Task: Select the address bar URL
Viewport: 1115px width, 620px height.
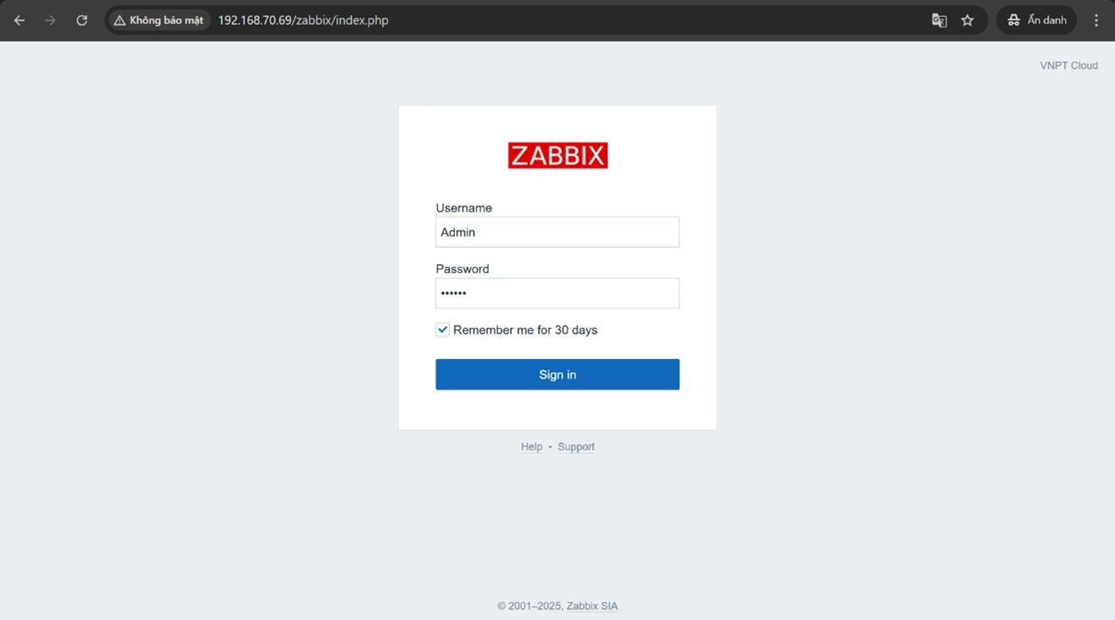Action: tap(303, 20)
